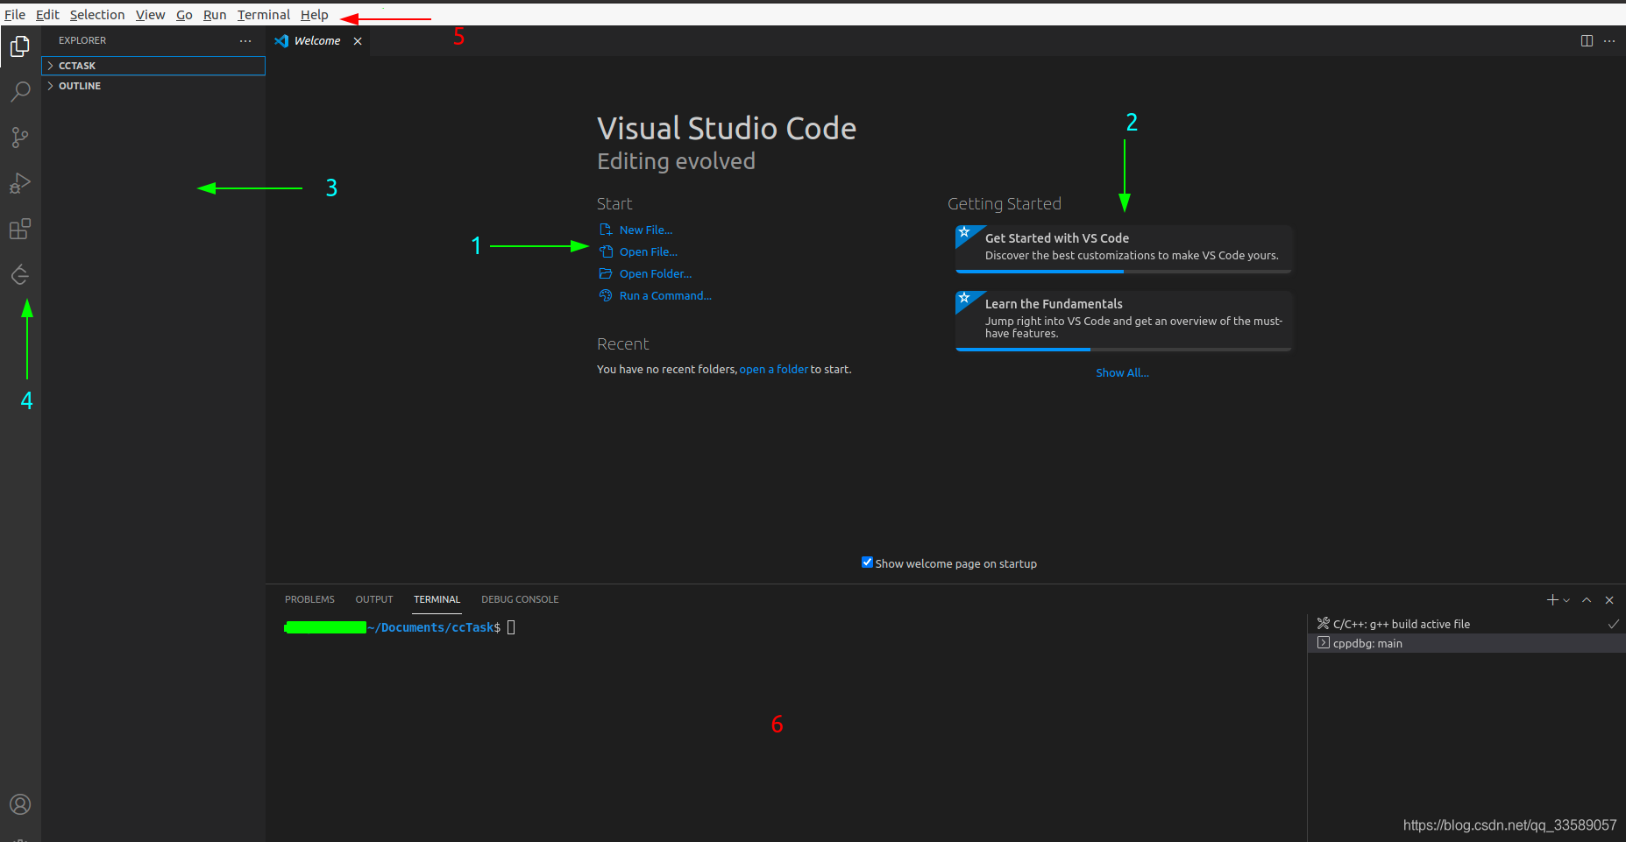Open Explorer Views and More Actions ellipsis
1626x842 pixels.
[x=245, y=41]
